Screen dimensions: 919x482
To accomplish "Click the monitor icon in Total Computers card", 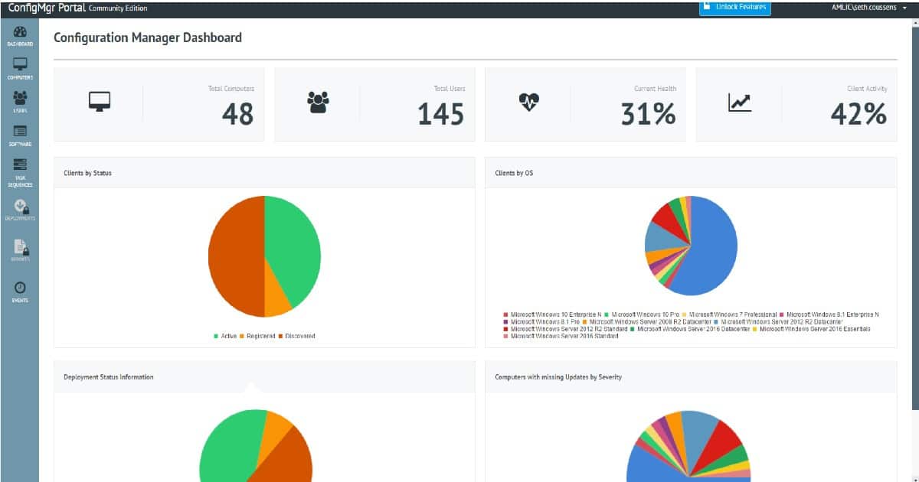I will pyautogui.click(x=100, y=102).
